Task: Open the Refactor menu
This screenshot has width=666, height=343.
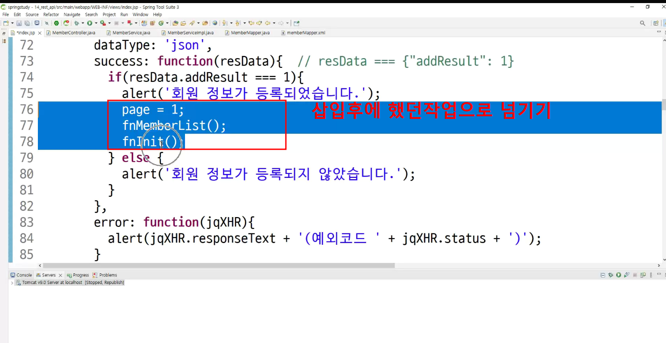Action: 51,15
